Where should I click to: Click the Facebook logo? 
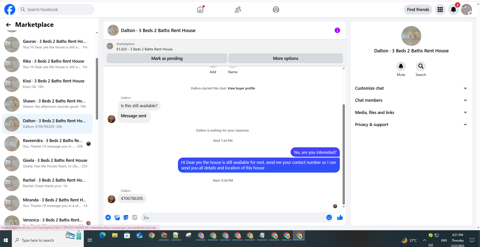(10, 10)
